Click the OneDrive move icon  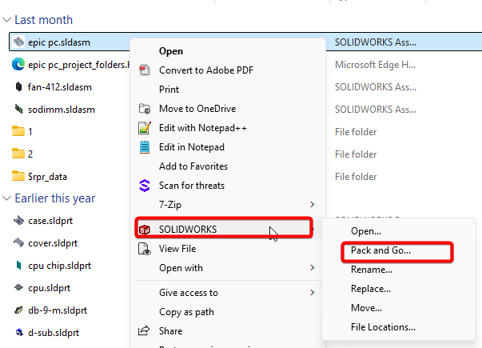(x=145, y=109)
